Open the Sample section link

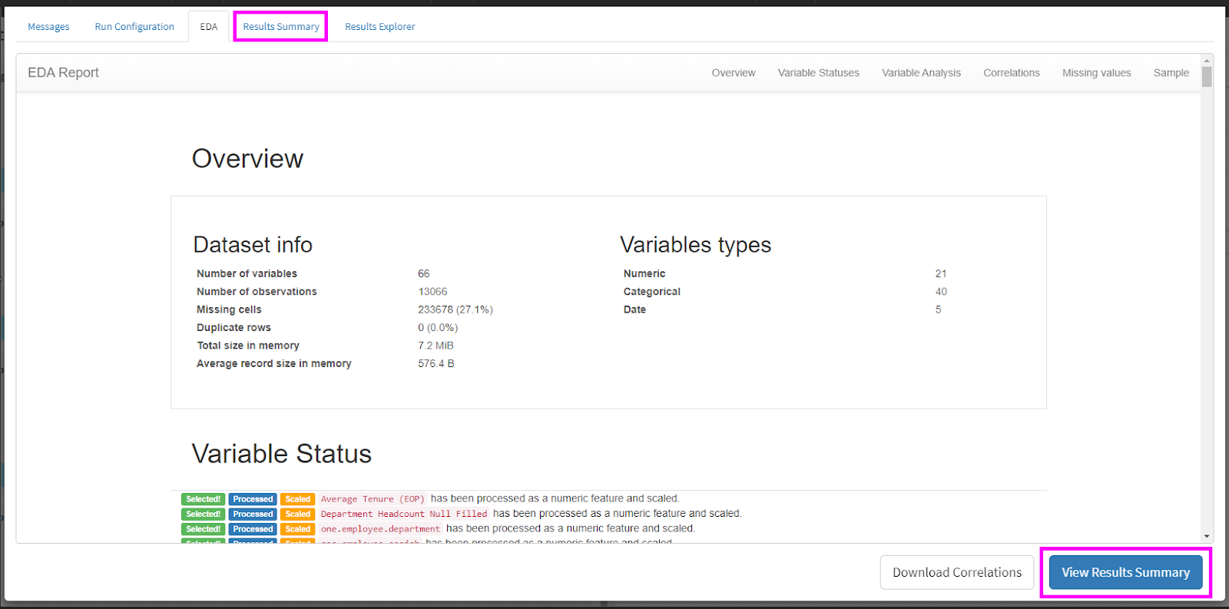tap(1171, 73)
